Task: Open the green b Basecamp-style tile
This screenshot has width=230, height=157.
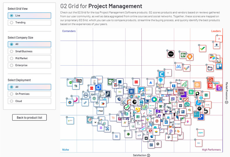Action: pos(191,92)
